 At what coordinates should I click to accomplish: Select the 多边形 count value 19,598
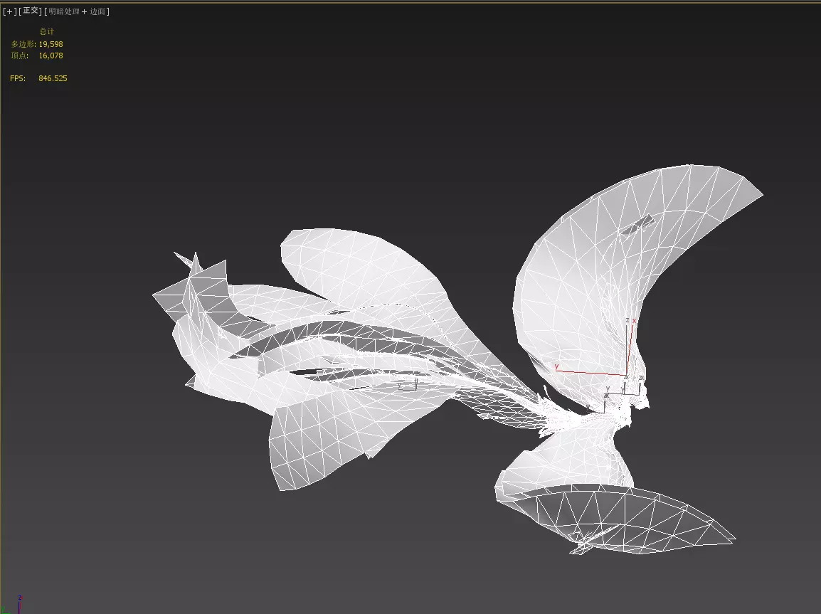pos(51,44)
